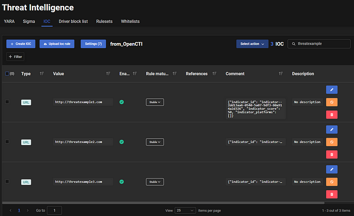Click the Upload Ioc rule button
This screenshot has height=216, width=354.
coord(57,44)
